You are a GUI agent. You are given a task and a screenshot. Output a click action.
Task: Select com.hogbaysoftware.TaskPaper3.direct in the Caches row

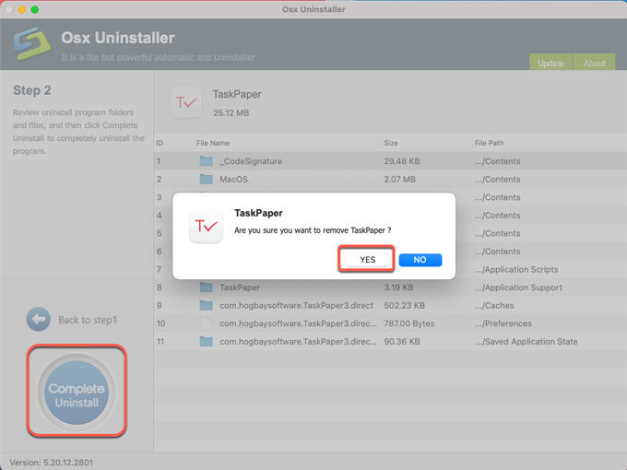[296, 305]
